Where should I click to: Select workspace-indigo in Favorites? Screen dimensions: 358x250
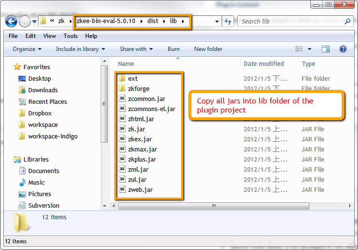53,136
